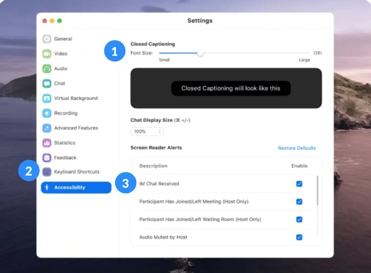Uncheck Participant Has Joined/Left Meeting alert
Screen dimensions: 371x273
(x=299, y=201)
